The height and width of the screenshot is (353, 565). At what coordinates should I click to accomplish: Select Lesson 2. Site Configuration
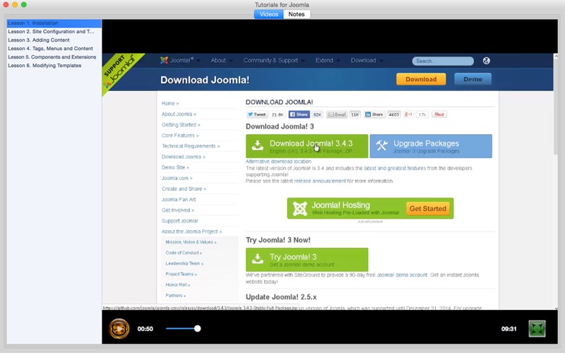54,31
